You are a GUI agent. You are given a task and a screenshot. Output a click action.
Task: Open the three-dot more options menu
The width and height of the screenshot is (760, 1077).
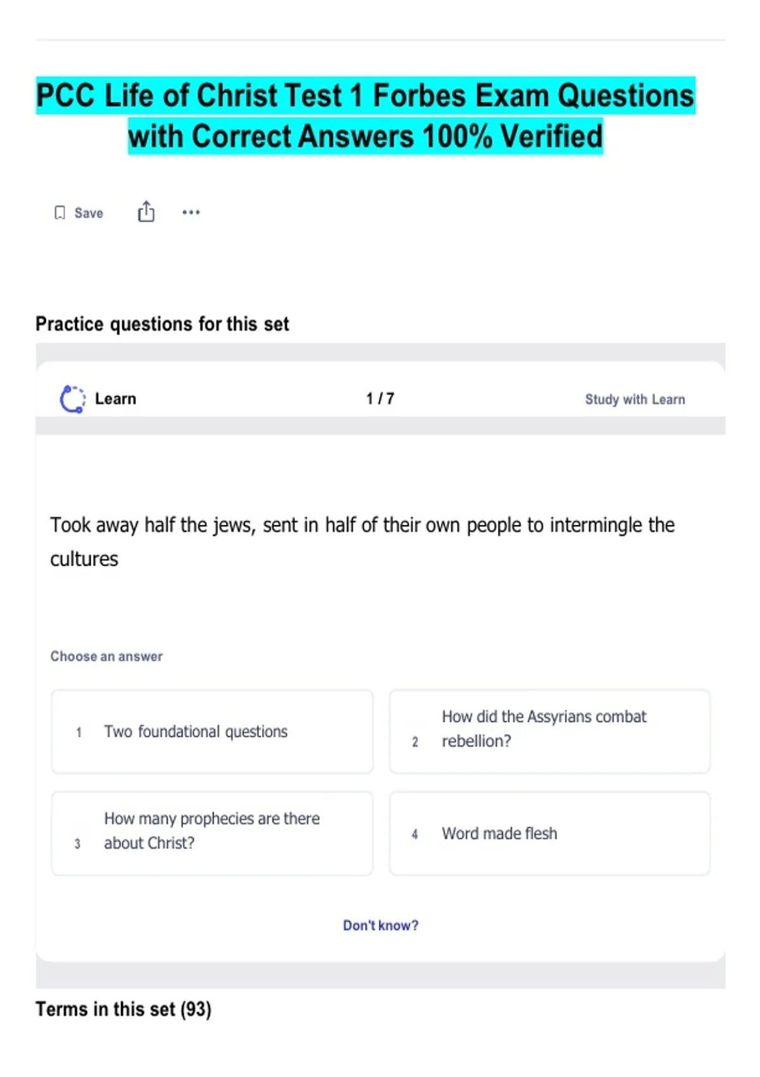point(191,212)
